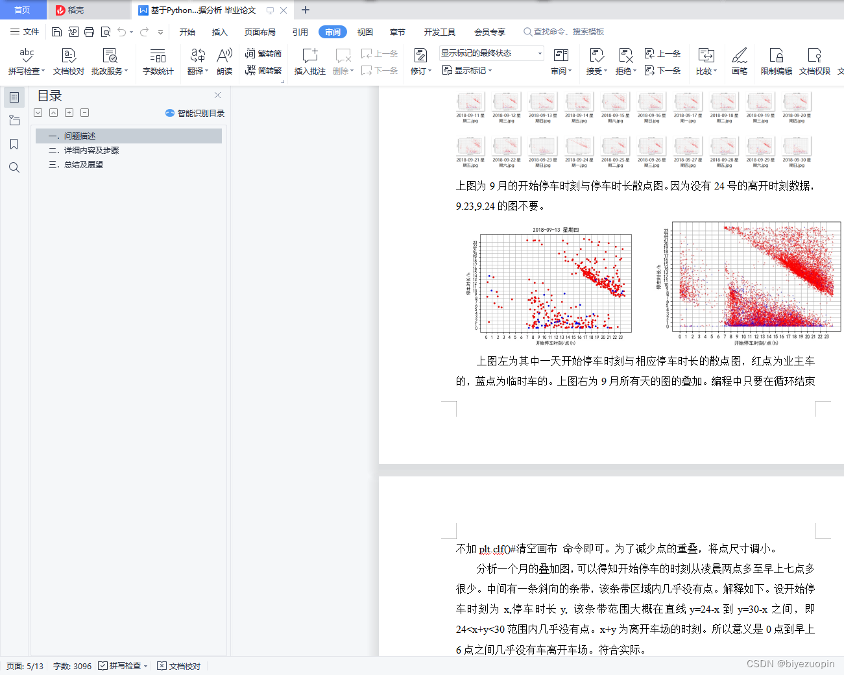Click the page number 页面: 5/13 indicator
The image size is (844, 675).
(24, 665)
